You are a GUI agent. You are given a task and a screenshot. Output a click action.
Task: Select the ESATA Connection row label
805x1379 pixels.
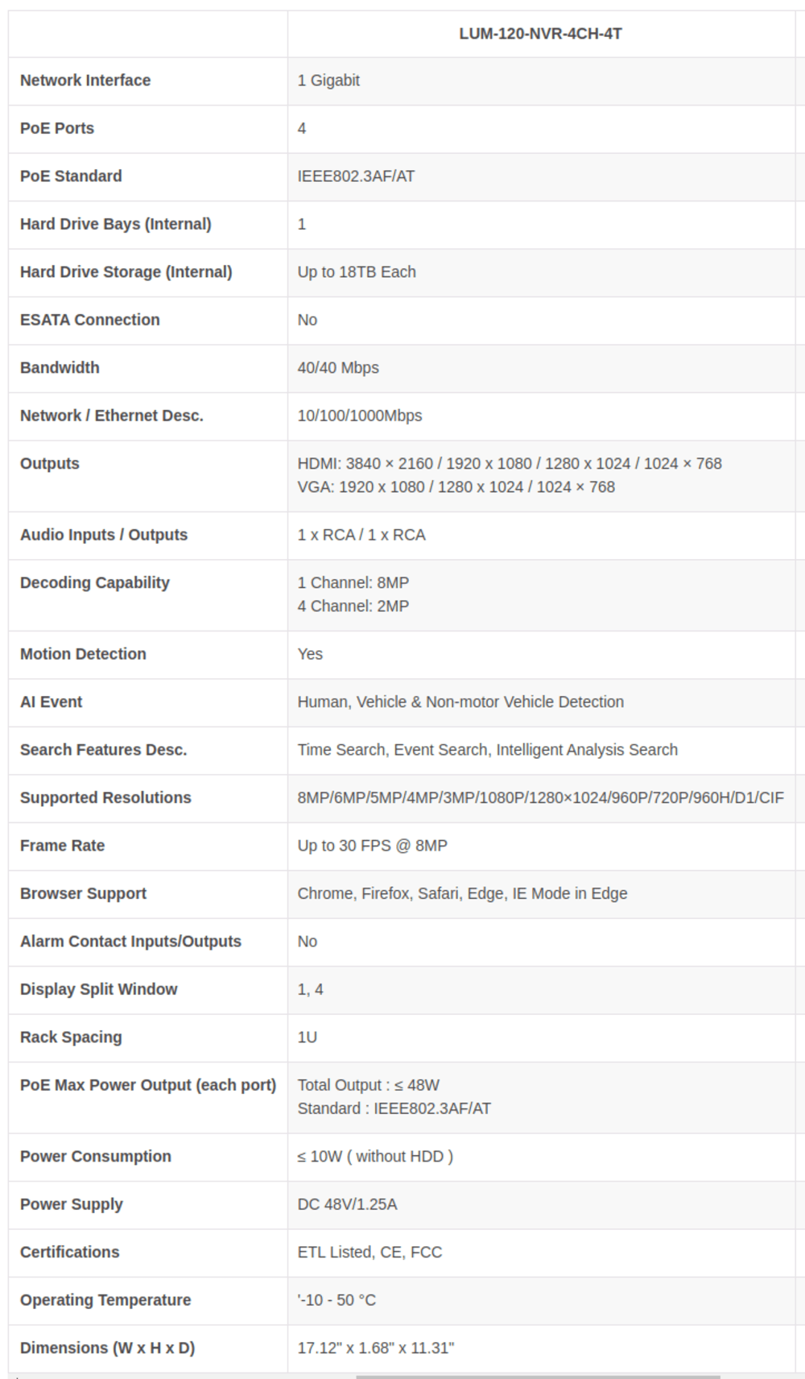click(x=90, y=320)
